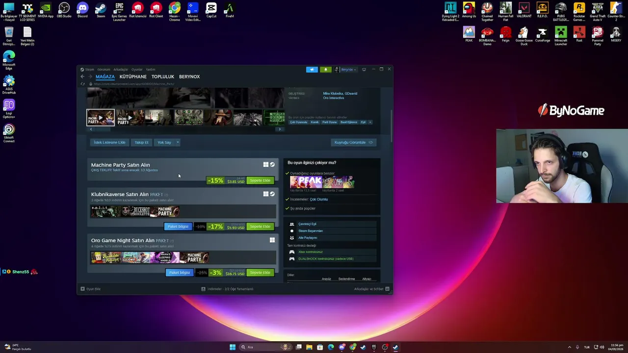Open Steam Big Picture mode icon
Screen dimensions: 628x353
[364, 70]
